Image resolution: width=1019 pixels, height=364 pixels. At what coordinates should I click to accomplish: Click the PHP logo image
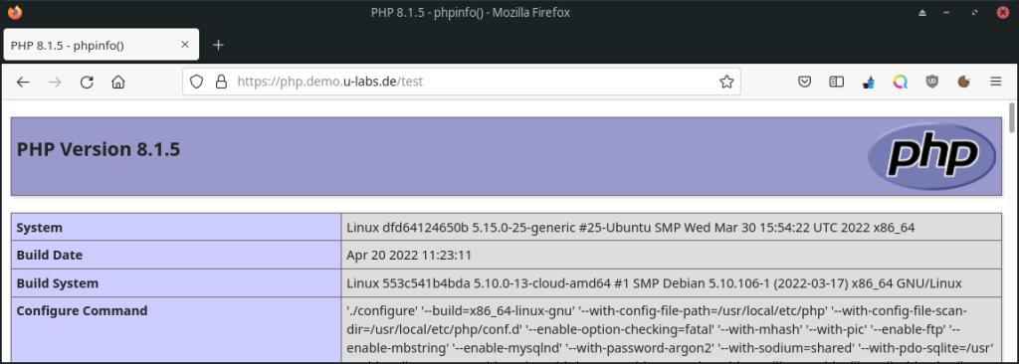tap(931, 156)
